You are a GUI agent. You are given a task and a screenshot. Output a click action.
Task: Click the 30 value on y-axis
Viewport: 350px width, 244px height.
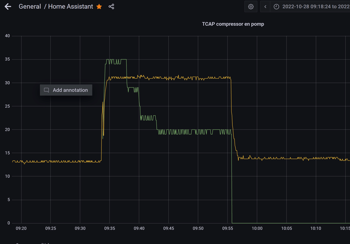(7, 83)
